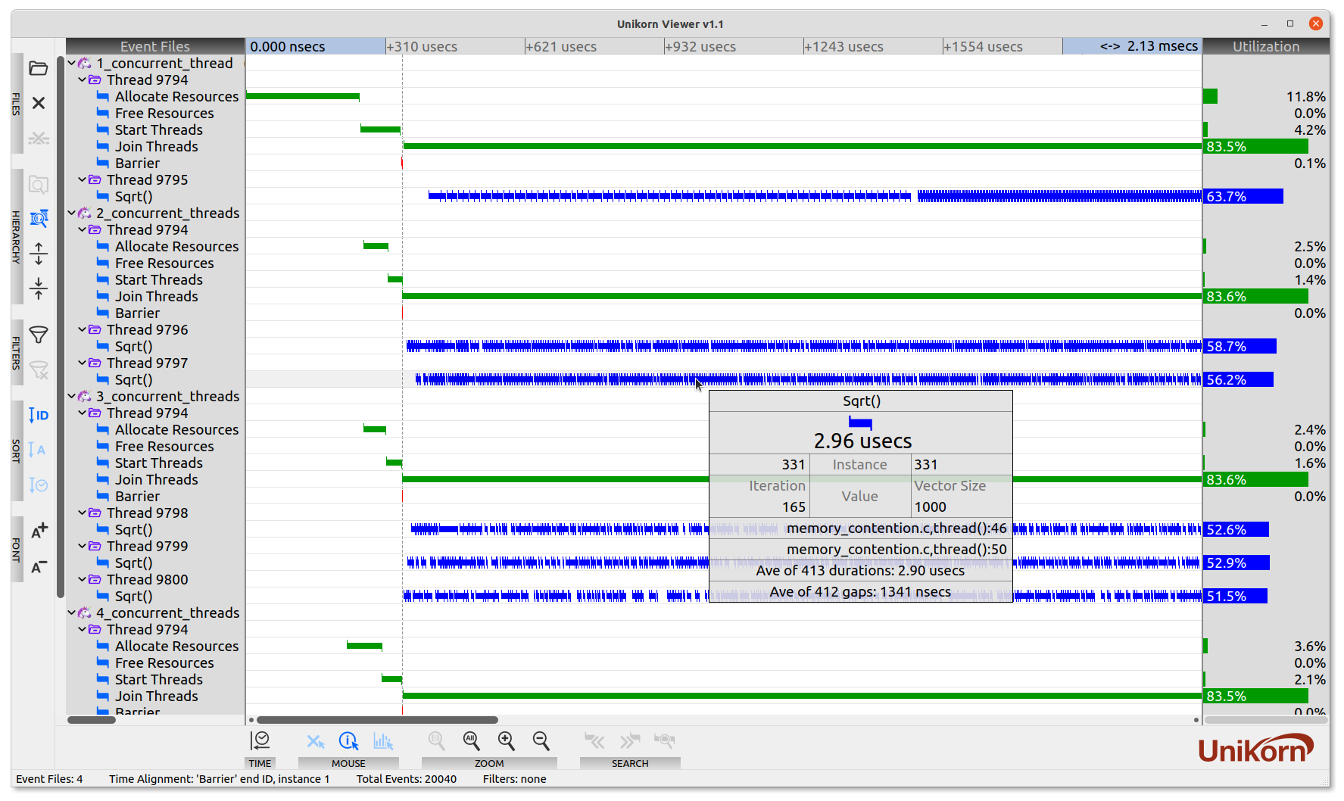This screenshot has width=1344, height=801.
Task: Select Allocate Resources under 1_concurrent_thread
Action: [x=176, y=97]
